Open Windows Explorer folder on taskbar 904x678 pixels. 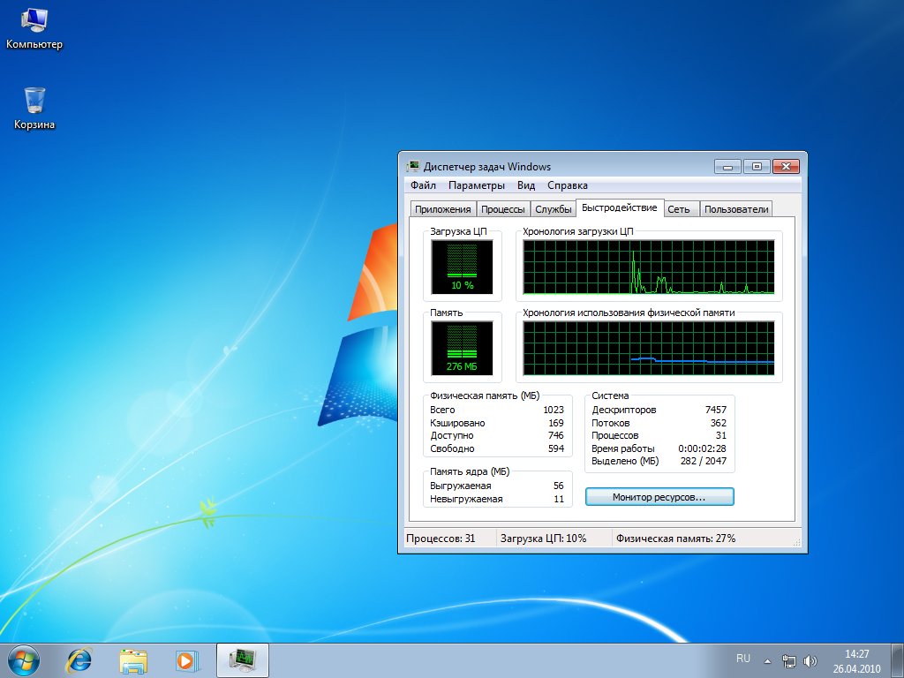[133, 659]
